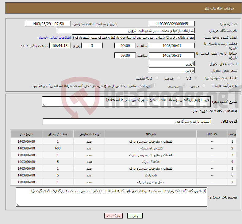Click the date 1403/06/08 in row 7
The width and height of the screenshot is (242, 224).
click(26, 182)
